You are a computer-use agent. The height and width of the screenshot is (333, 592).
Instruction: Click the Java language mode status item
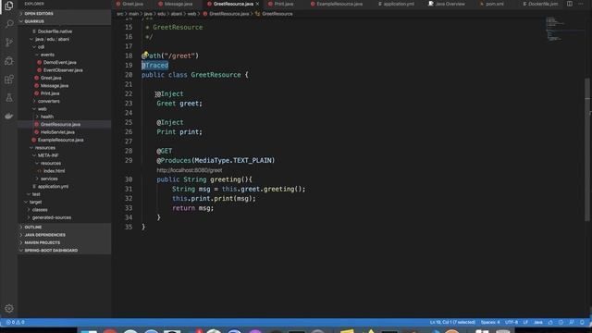click(x=538, y=323)
